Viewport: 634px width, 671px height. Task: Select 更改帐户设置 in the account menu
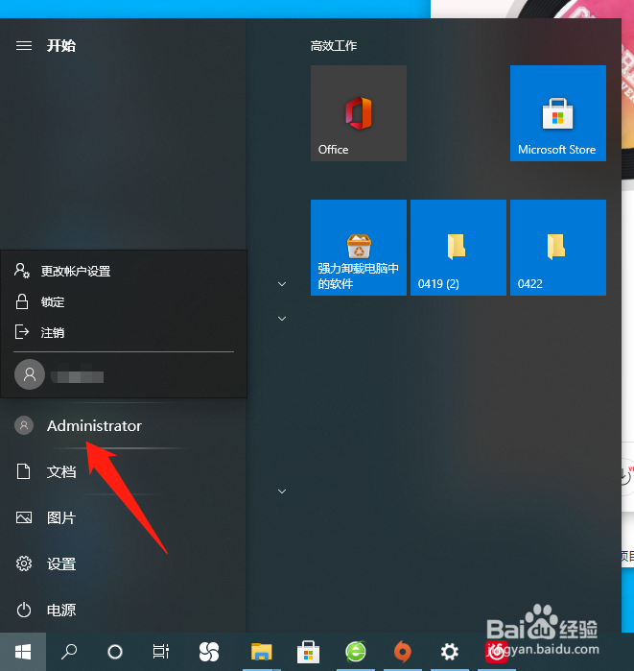coord(124,271)
